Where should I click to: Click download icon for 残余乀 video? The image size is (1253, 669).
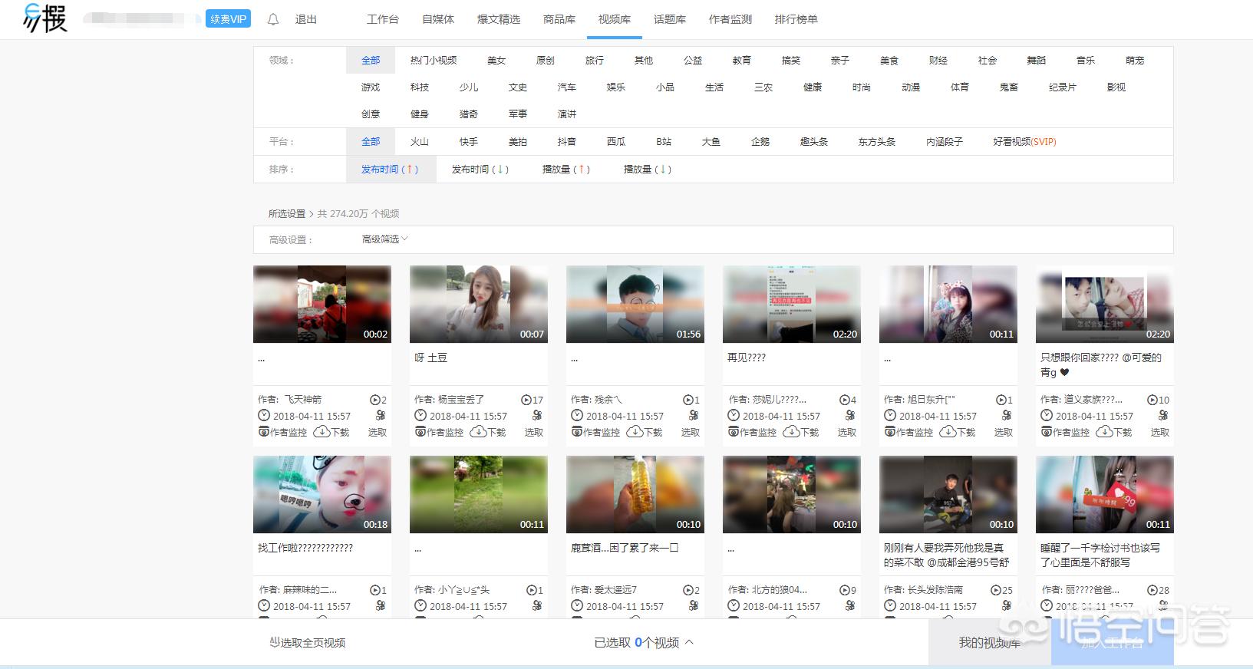(635, 432)
